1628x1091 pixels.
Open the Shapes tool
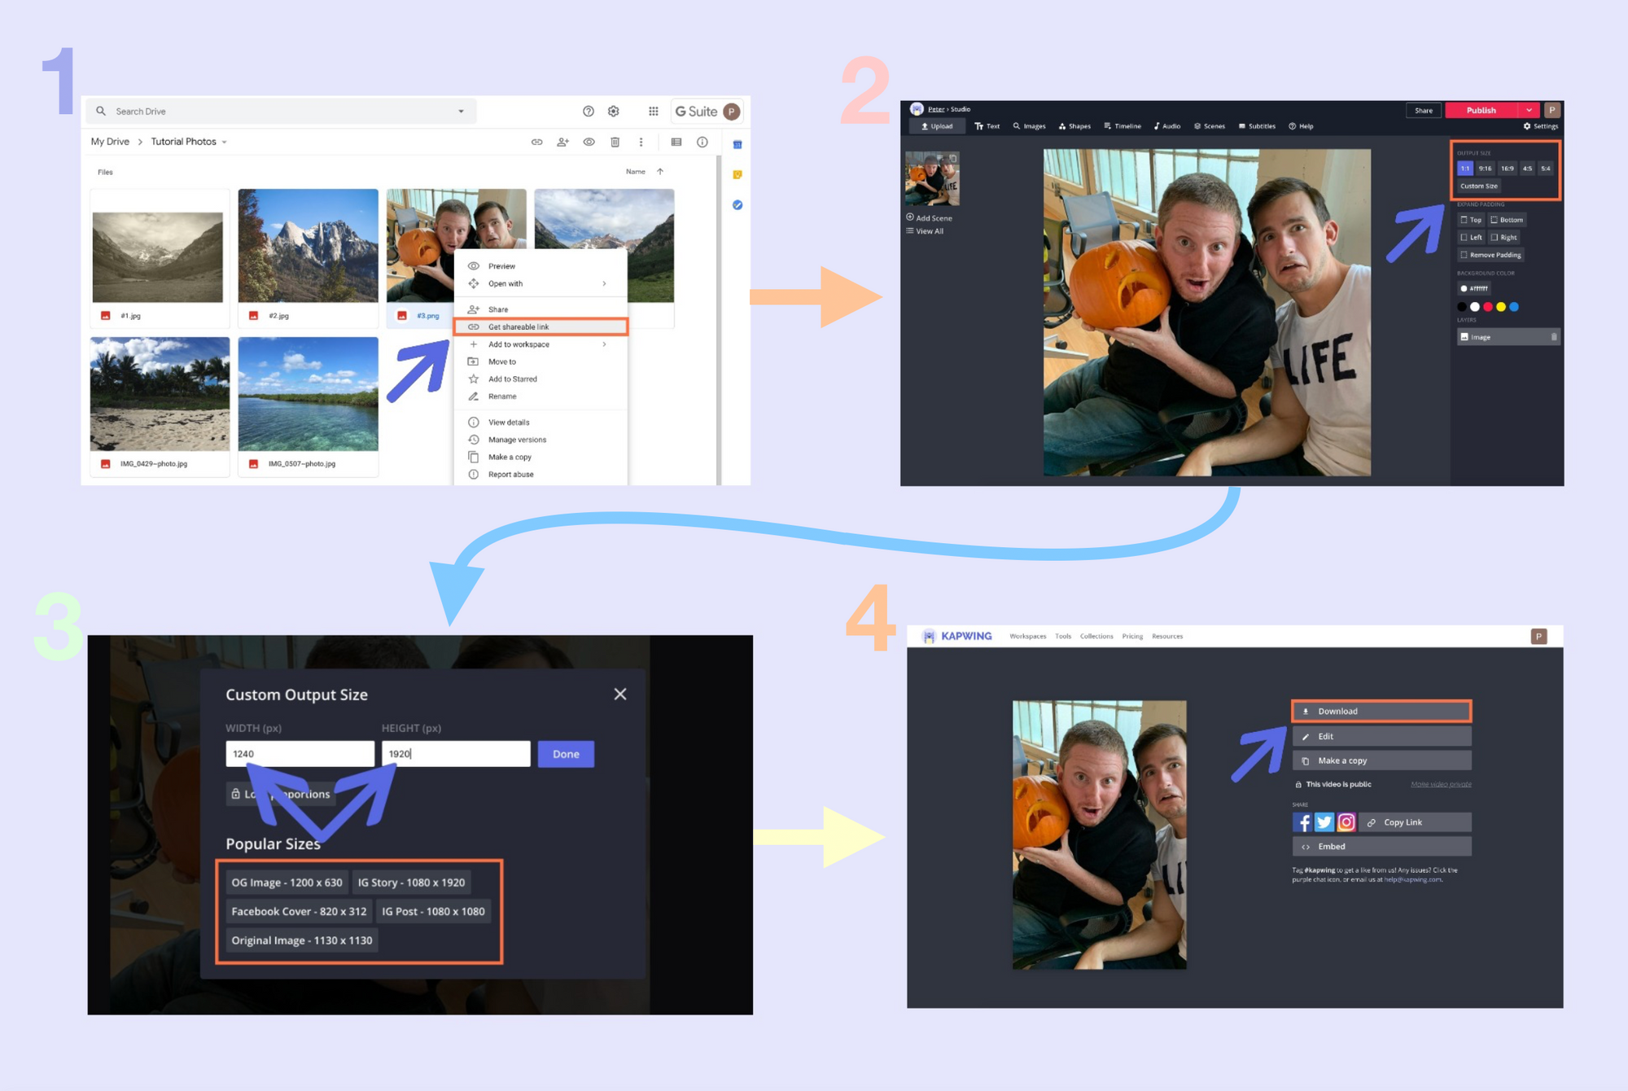(1079, 126)
